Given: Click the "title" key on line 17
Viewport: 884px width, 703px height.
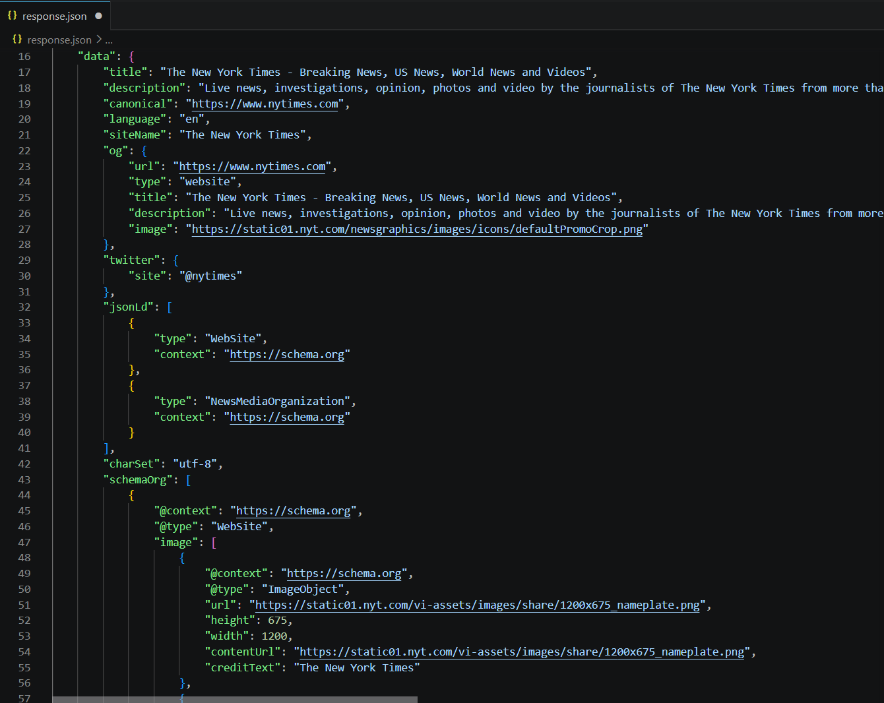Looking at the screenshot, I should tap(125, 72).
